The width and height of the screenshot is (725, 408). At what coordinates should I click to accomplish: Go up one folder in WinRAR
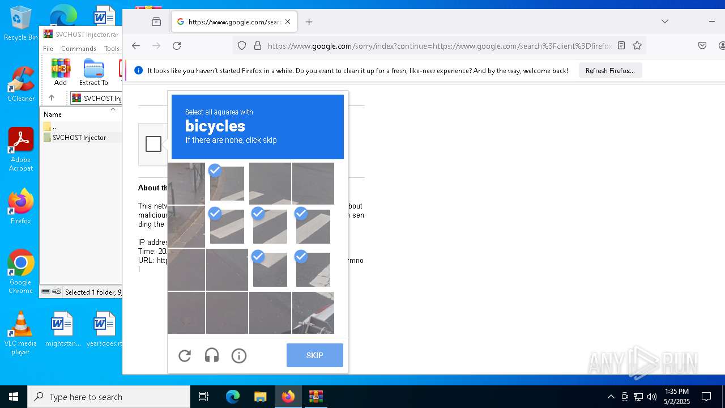click(52, 98)
